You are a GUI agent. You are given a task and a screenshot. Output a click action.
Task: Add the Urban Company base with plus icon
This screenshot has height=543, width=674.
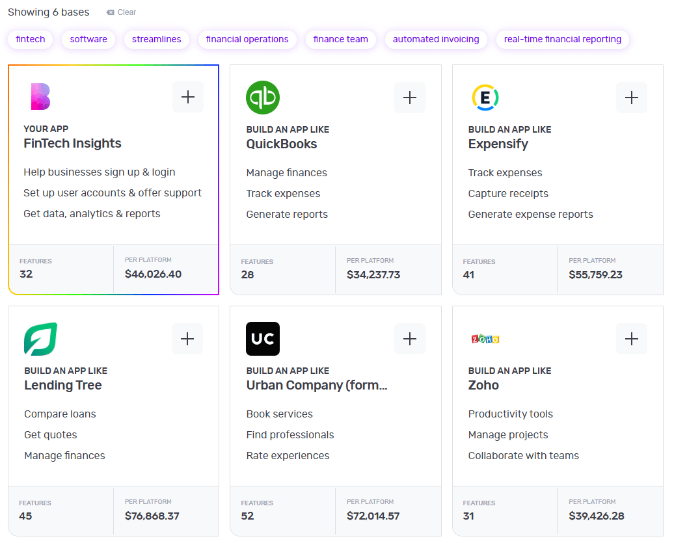pyautogui.click(x=410, y=339)
